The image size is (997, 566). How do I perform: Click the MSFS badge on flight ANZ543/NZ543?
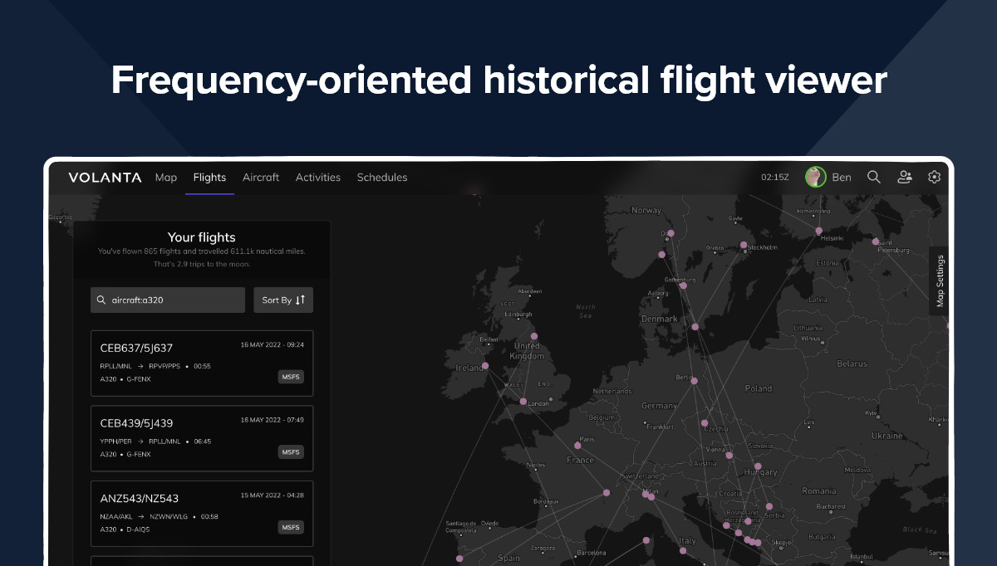[290, 527]
